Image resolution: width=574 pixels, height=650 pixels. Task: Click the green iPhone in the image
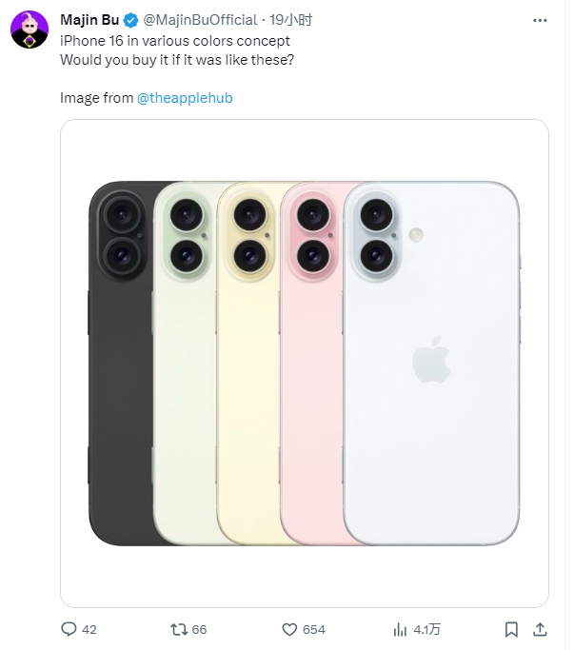pyautogui.click(x=181, y=400)
